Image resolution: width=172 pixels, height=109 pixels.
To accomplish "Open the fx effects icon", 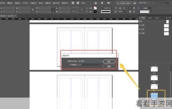I will 124,8.
